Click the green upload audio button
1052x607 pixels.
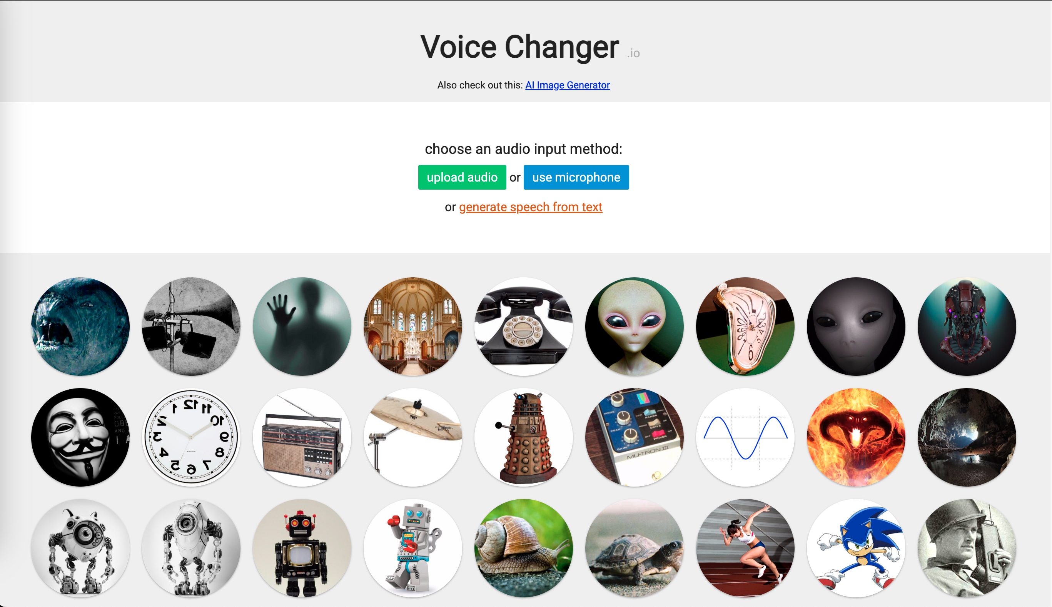[x=462, y=177]
